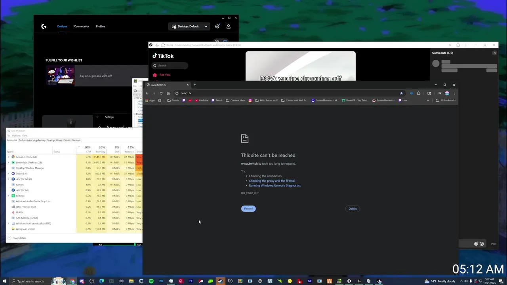Screen dimensions: 507x285
Task: Switch to the App history tab in Task Manager
Action: pyautogui.click(x=39, y=141)
